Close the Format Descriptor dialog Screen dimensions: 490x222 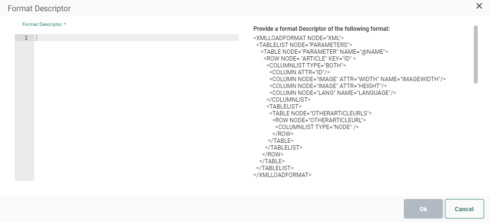(479, 6)
